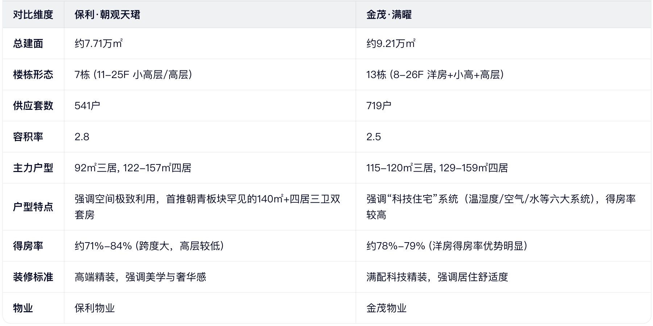This screenshot has height=326, width=653.
Task: Click the 13栋 (8–26F 洋房+小高+高层) cell
Action: [435, 75]
